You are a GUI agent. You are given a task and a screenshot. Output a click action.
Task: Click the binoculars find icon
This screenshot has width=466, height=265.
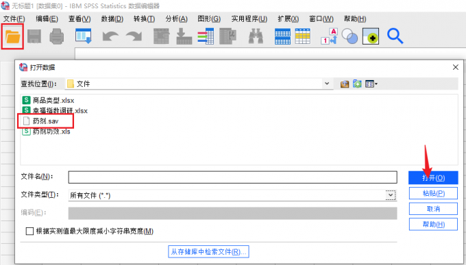tap(256, 36)
